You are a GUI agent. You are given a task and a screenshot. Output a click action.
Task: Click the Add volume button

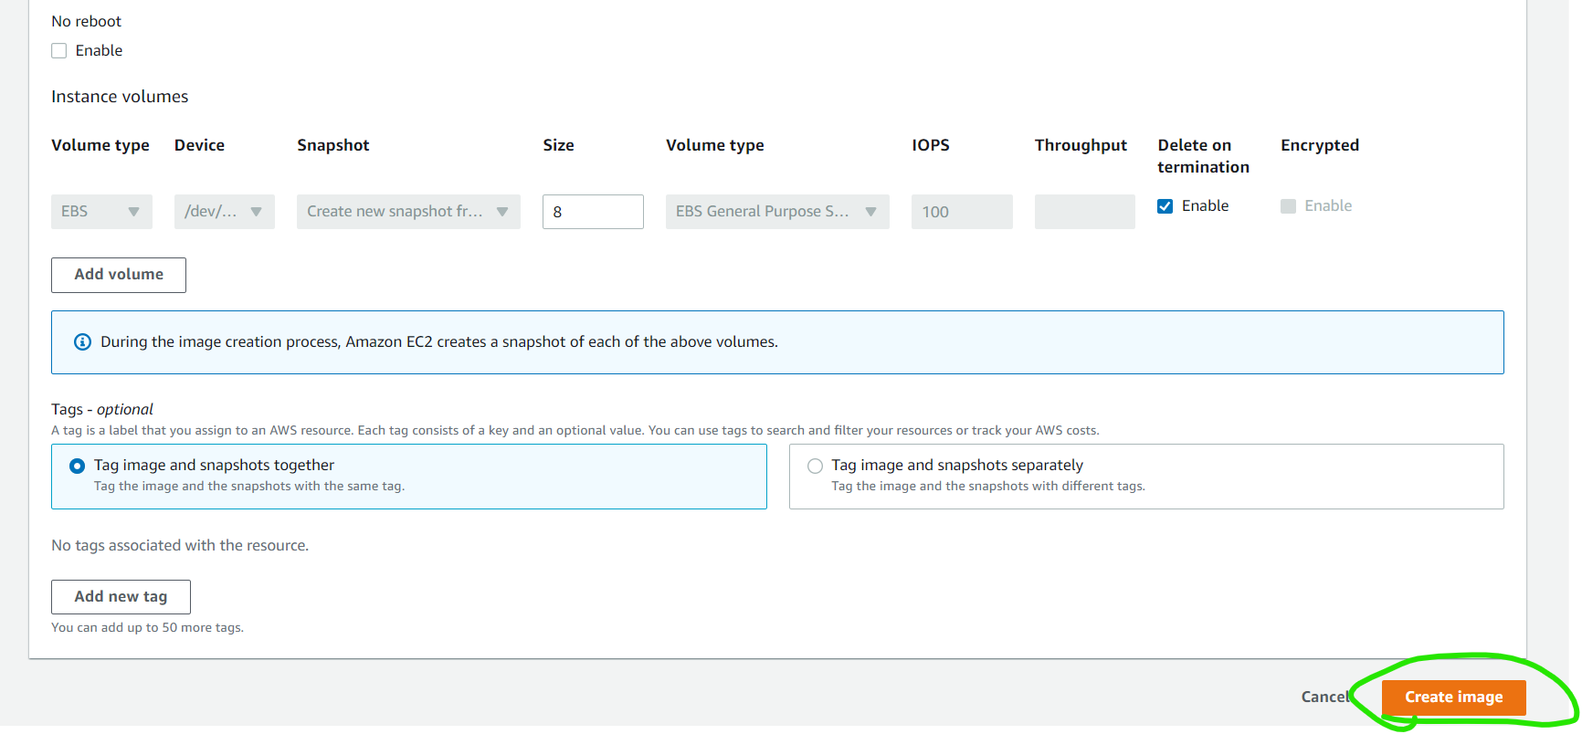tap(119, 275)
